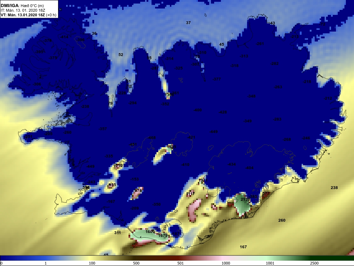
Task: Click the sea value '52'
Action: [x=121, y=55]
